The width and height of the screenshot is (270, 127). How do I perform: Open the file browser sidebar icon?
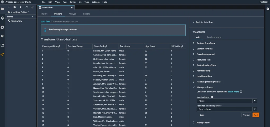click(2, 9)
